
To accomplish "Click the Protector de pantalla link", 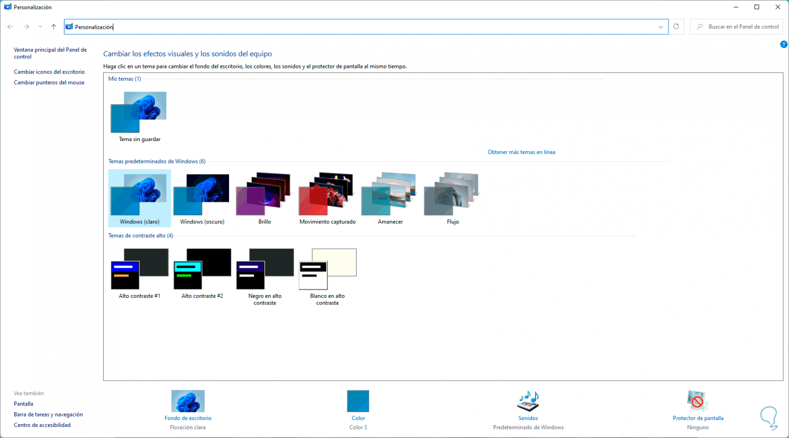I will [698, 418].
